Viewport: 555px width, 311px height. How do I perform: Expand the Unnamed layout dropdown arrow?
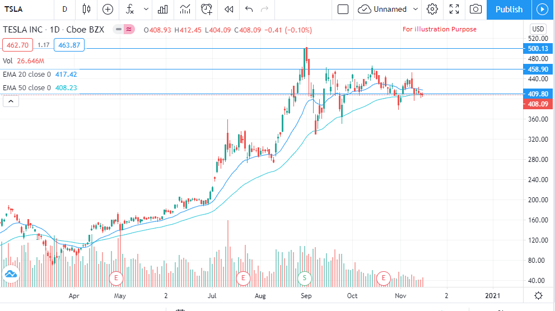[416, 9]
